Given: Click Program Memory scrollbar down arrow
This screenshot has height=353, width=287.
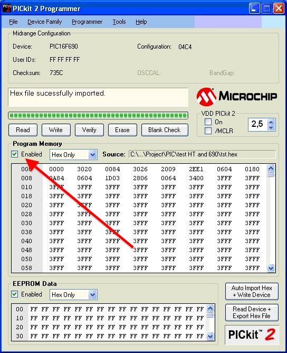Looking at the screenshot, I should point(271,268).
